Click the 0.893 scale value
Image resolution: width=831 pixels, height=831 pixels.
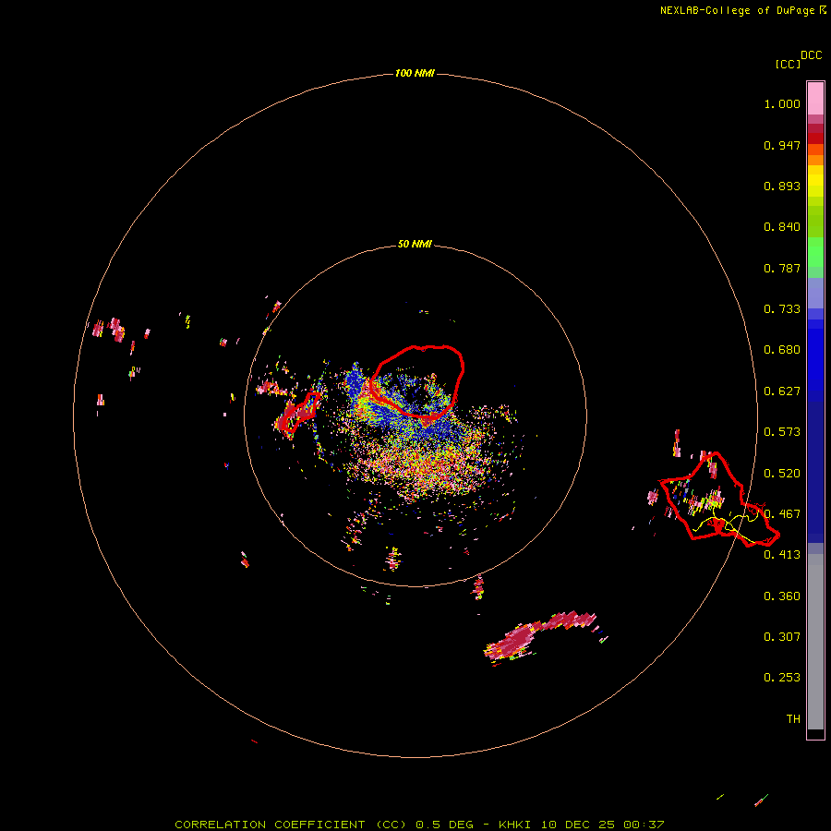[782, 186]
